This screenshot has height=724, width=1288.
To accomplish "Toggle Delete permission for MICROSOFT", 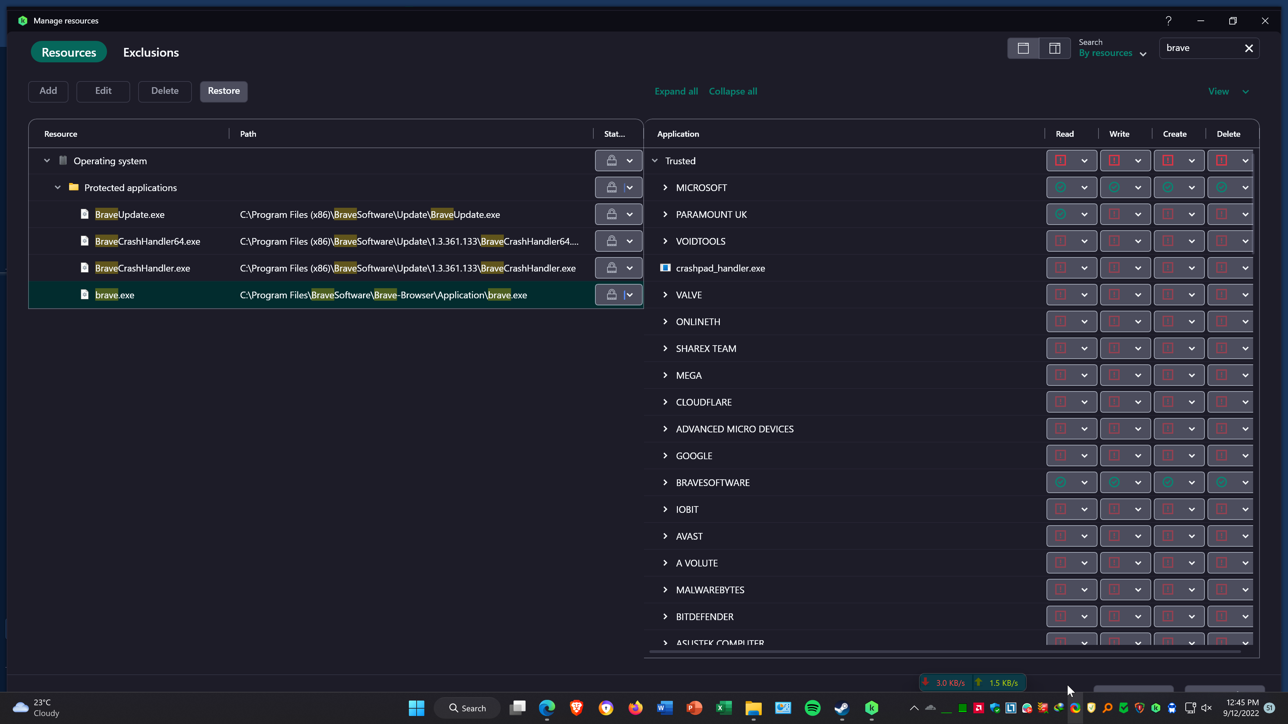I will pyautogui.click(x=1221, y=187).
